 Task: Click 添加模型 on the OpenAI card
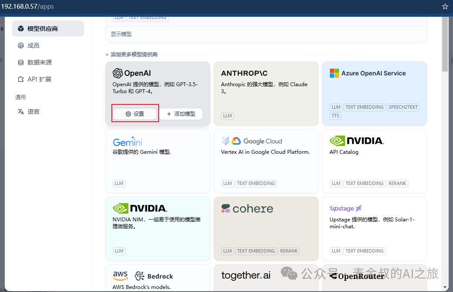pos(181,114)
